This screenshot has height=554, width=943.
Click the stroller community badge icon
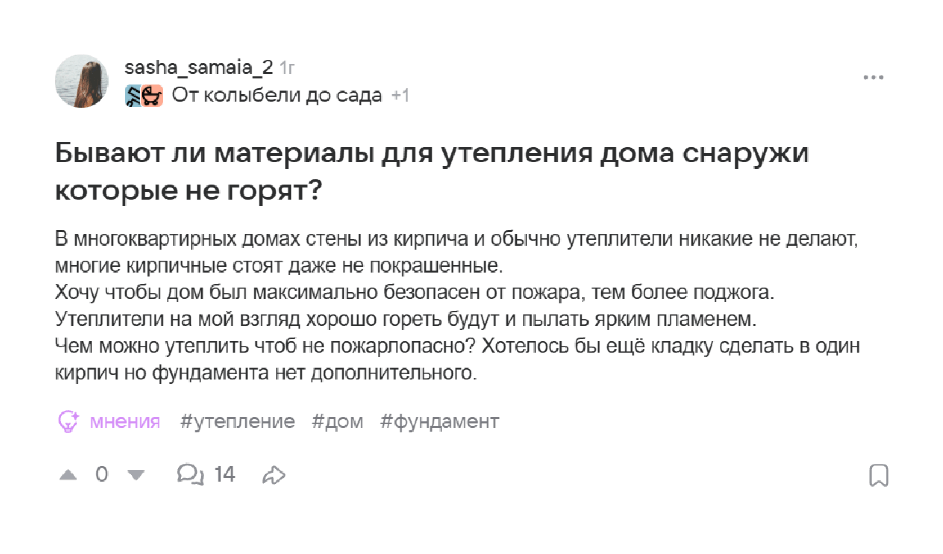[151, 95]
